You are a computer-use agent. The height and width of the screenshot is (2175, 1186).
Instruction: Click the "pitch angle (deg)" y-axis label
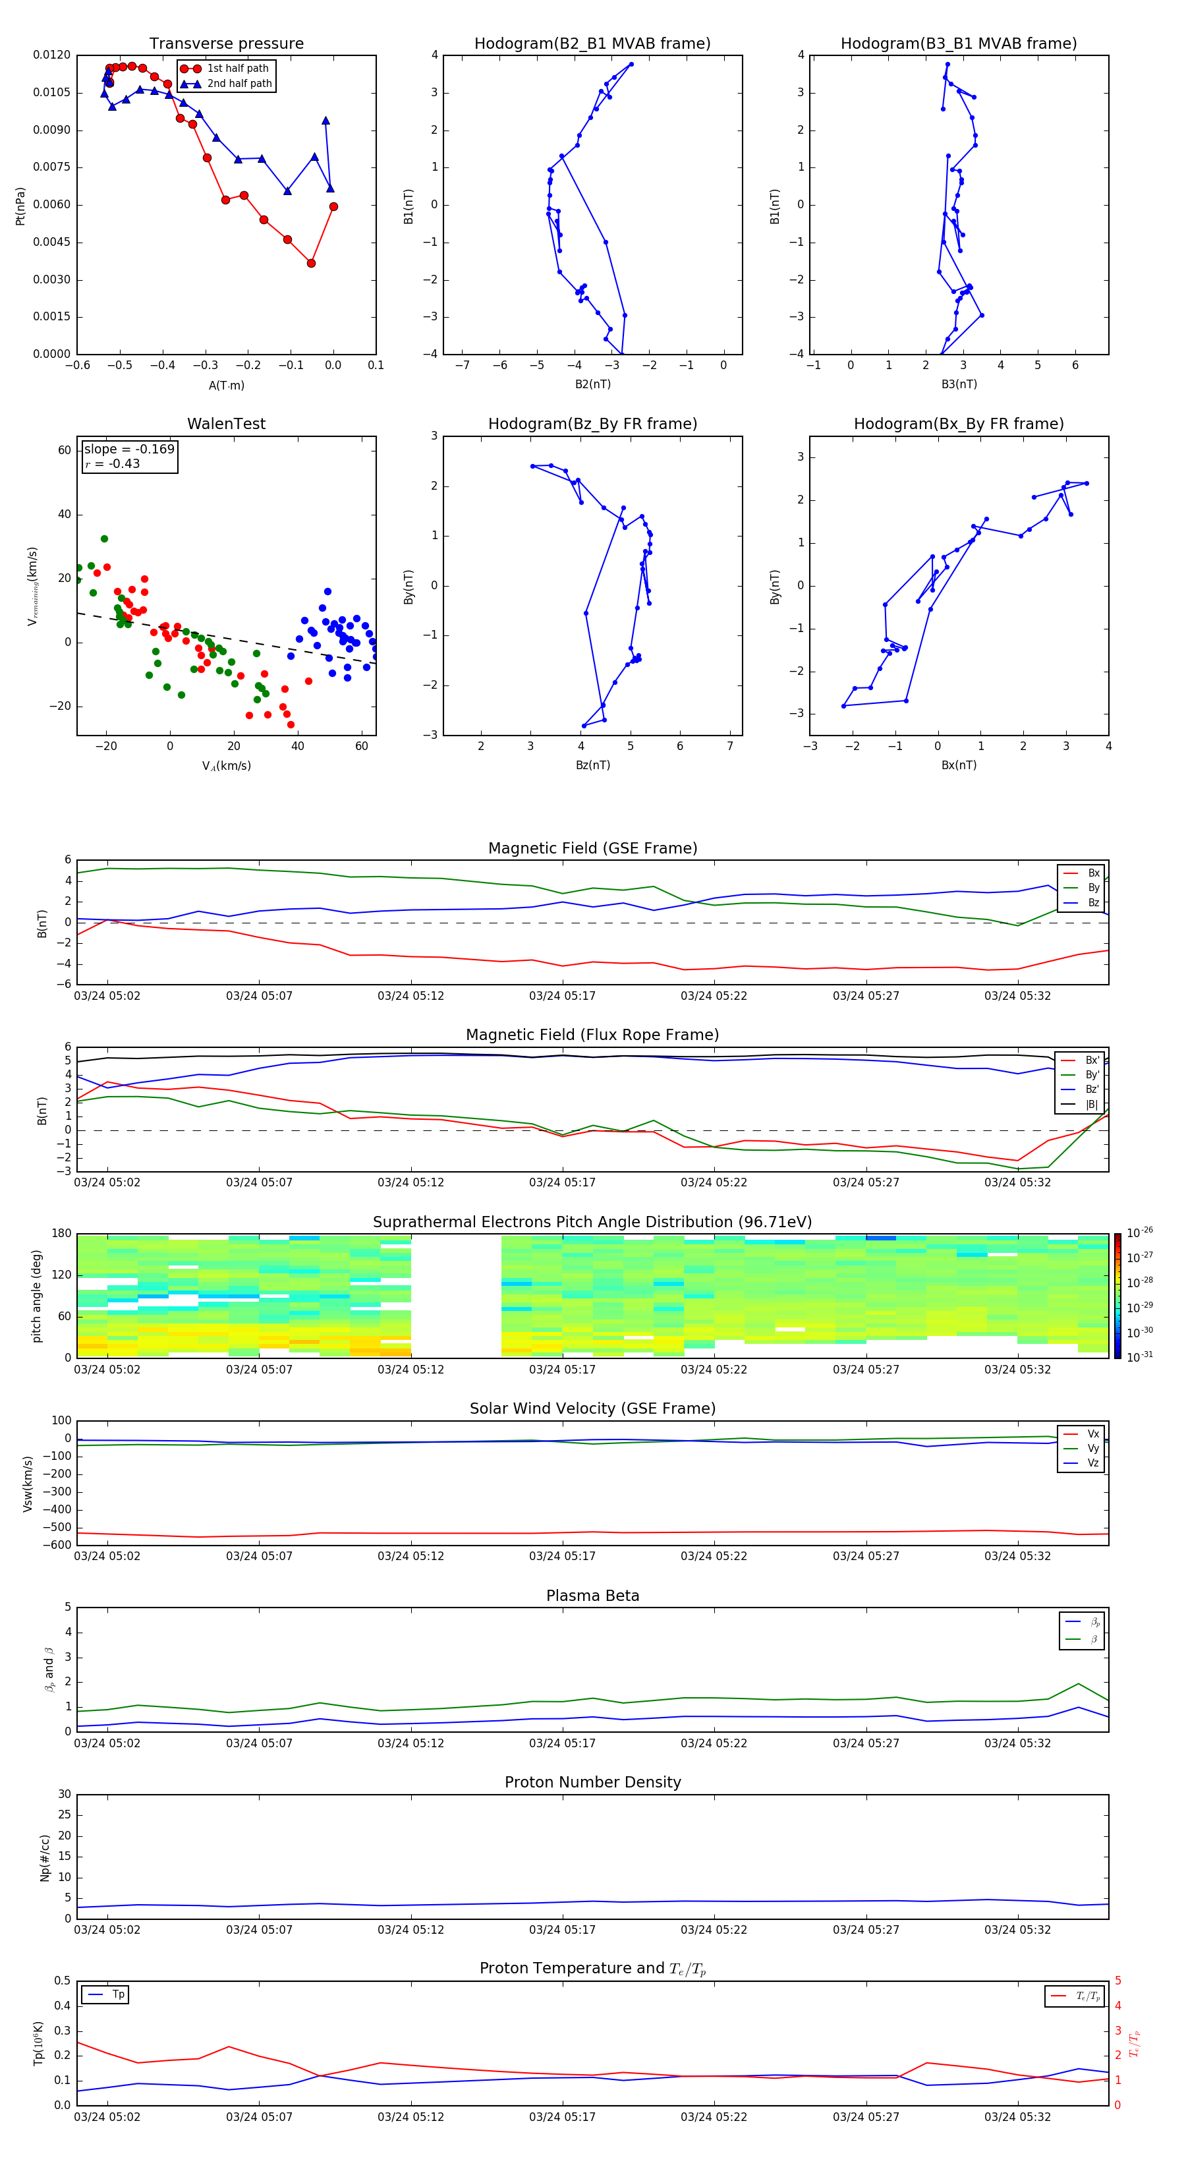click(36, 1296)
